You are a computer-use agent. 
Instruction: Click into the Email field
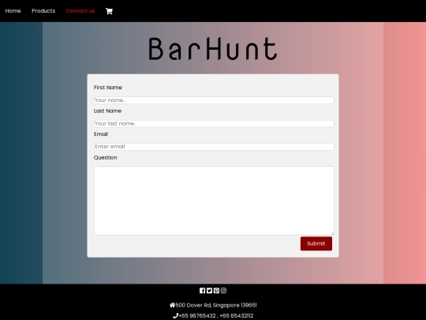click(214, 147)
